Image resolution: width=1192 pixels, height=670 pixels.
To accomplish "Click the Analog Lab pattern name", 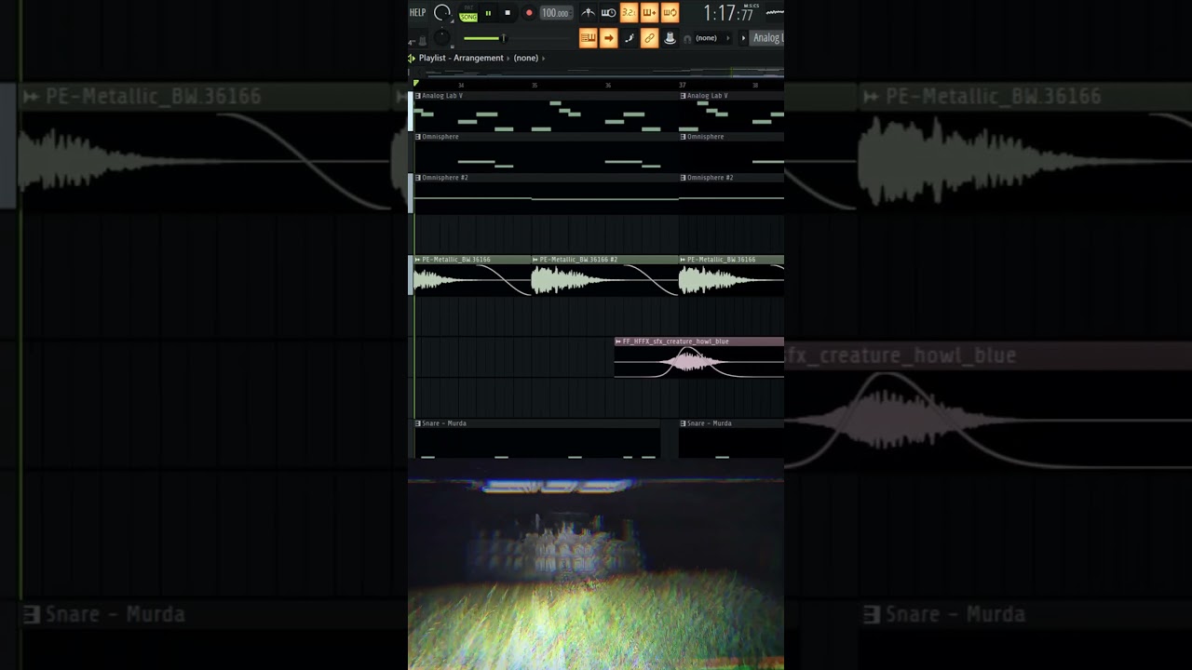I will pyautogui.click(x=768, y=38).
